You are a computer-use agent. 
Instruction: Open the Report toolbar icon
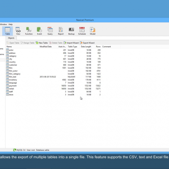[61, 31]
